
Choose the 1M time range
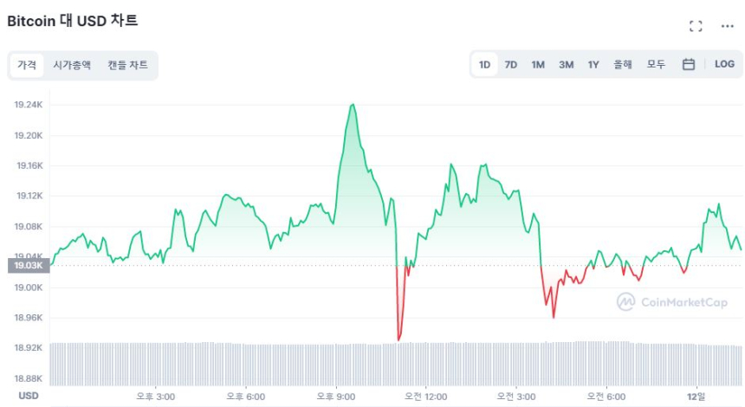click(538, 64)
